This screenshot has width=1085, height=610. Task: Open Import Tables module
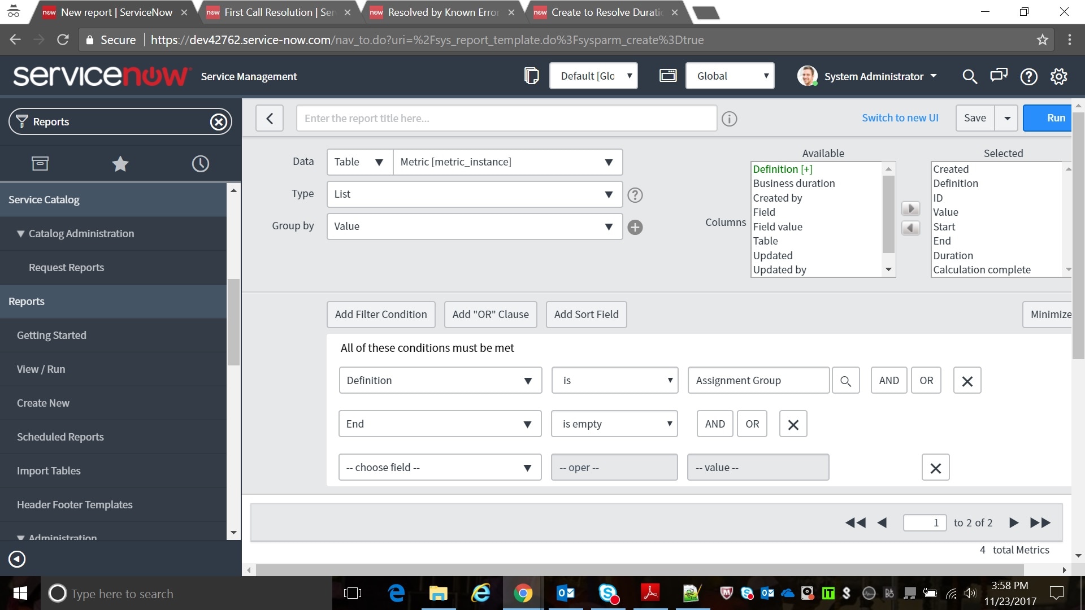(x=49, y=471)
